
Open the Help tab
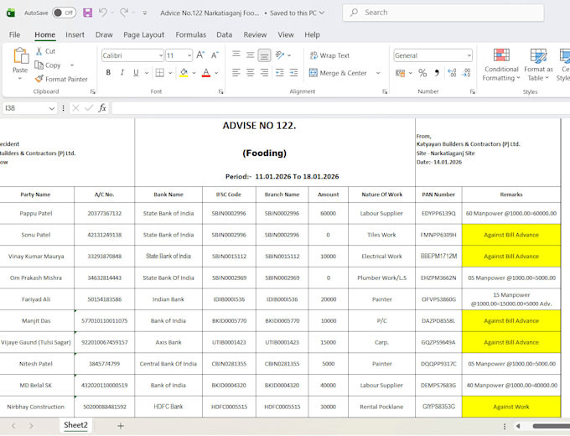pos(313,34)
